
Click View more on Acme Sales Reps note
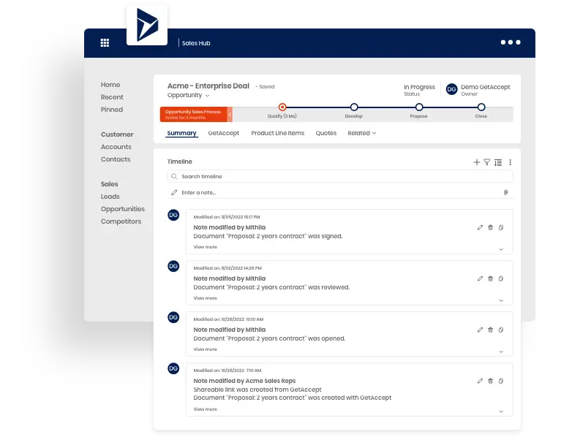(206, 409)
